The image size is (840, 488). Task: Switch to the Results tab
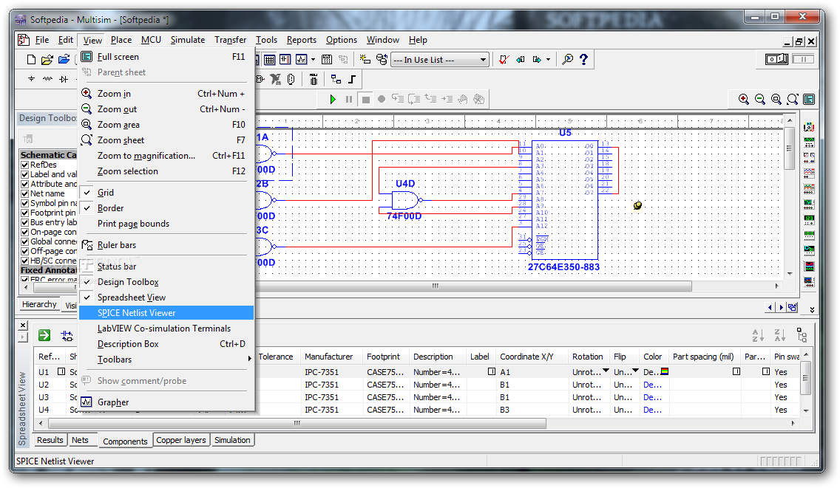[x=50, y=440]
